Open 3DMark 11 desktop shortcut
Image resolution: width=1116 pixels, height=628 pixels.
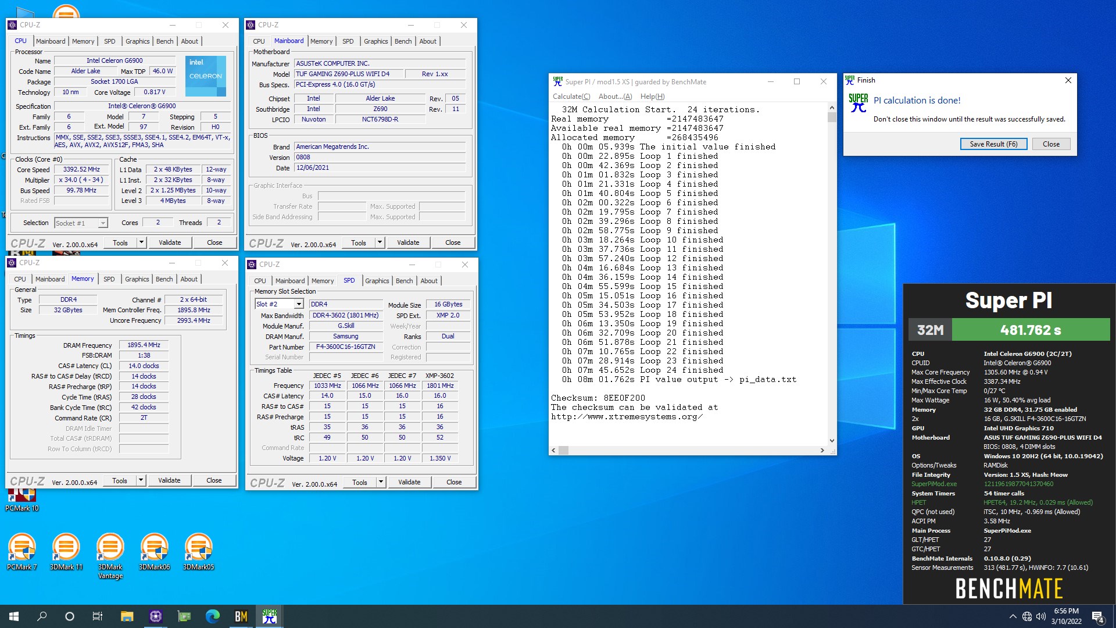66,552
